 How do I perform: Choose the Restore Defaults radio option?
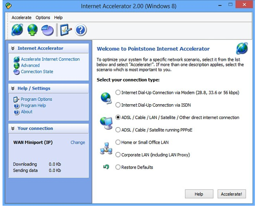118,167
